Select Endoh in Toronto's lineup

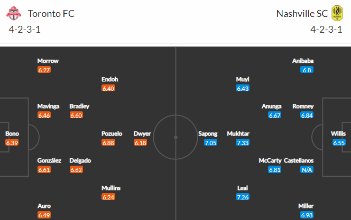[110, 79]
